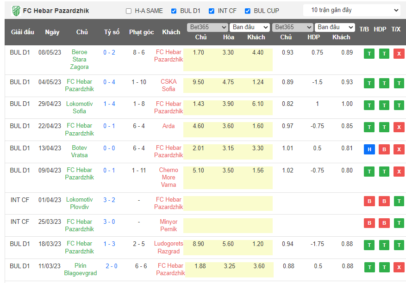Click the 3 - 2 score for Lokomotiv Plovdiv match

(x=109, y=200)
